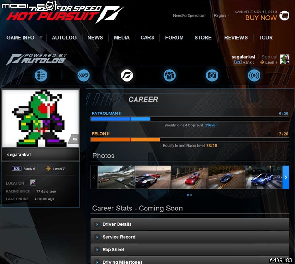Expand the Driver Details section
295x264 pixels.
[x=190, y=224]
